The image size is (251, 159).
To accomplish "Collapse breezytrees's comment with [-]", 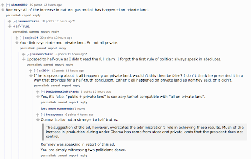I will coord(43,115).
